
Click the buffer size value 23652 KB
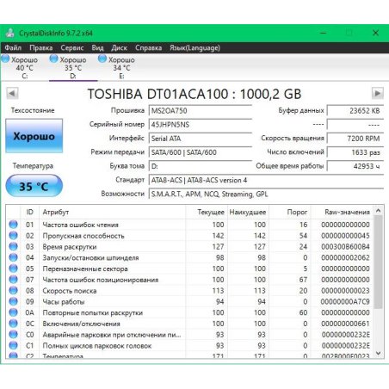[355, 110]
